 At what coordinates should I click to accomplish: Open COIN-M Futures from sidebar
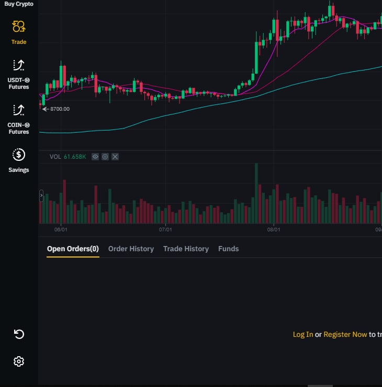pos(19,120)
